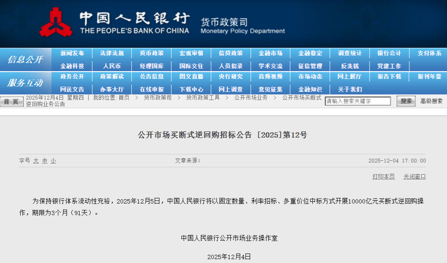Open 报刊年鉴 navigation item

(x=429, y=77)
